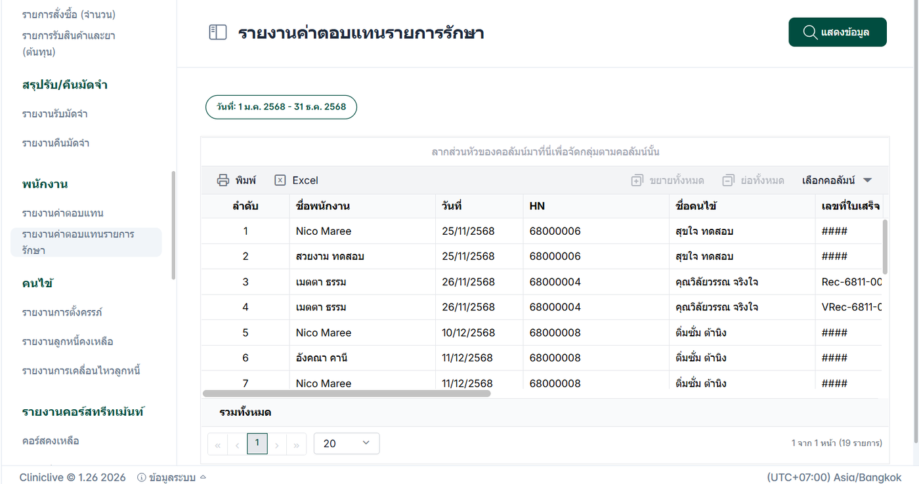Screen dimensions: 919x484
Task: Open the เลือกคอลัมน์ column chooser dropdown
Action: coord(837,180)
